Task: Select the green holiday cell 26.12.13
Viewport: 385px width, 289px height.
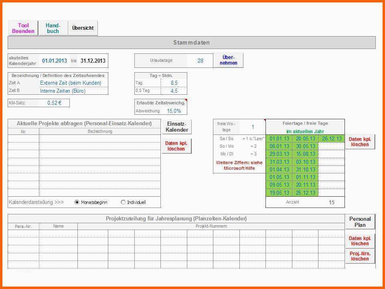Action: [332, 138]
